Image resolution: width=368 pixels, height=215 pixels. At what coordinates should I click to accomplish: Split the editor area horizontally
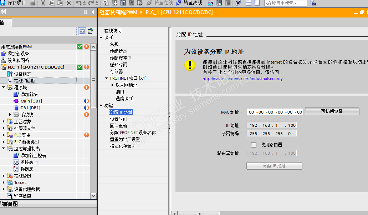pyautogui.click(x=248, y=3)
